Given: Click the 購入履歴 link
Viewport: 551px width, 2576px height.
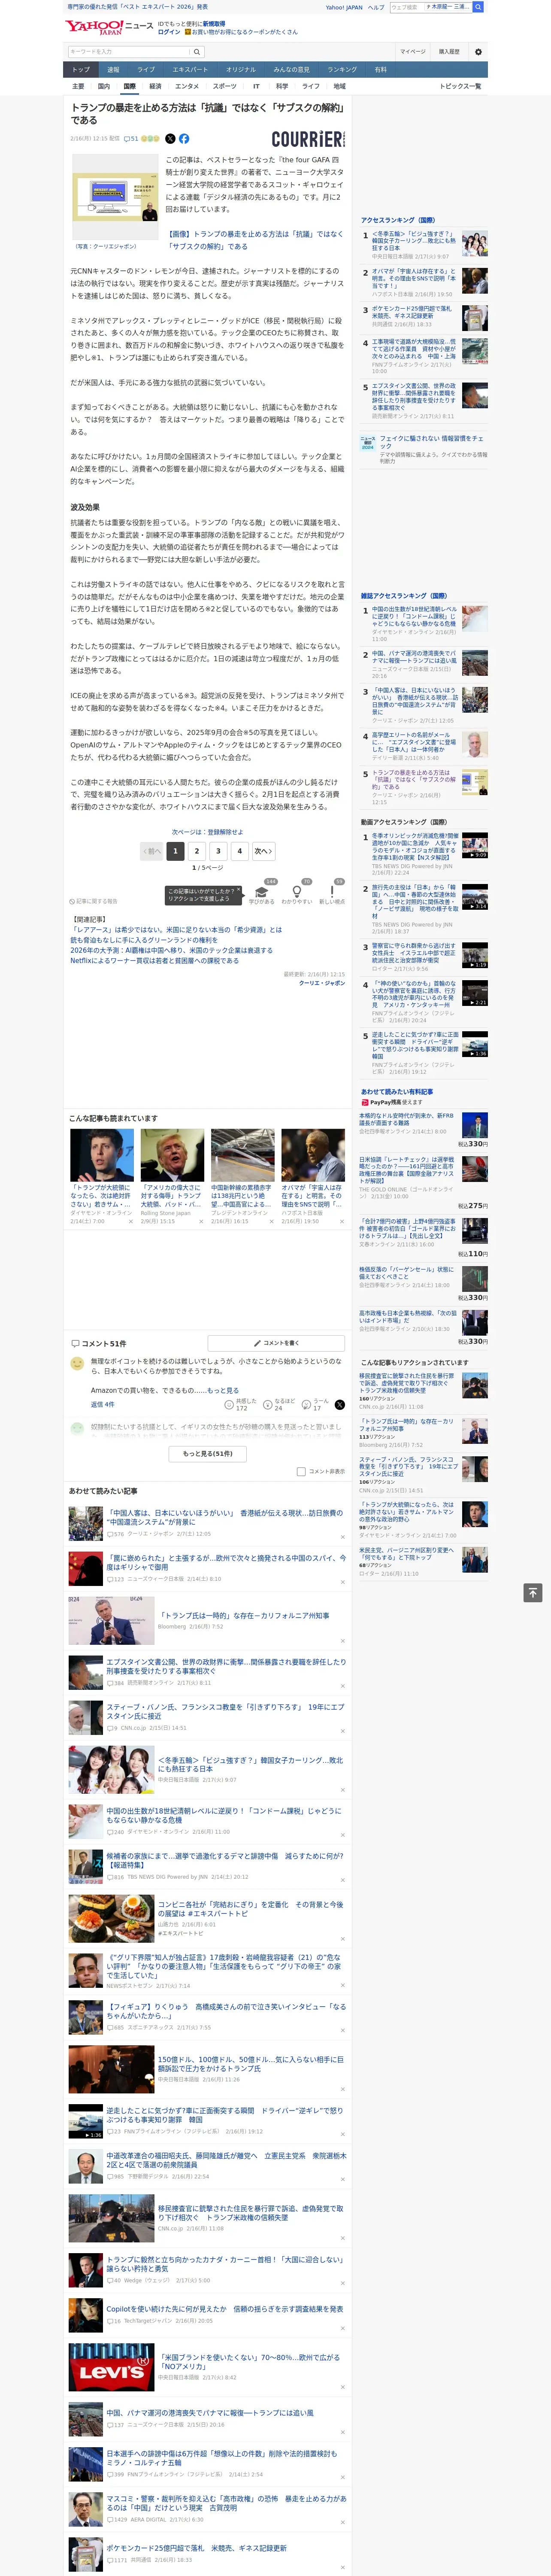Looking at the screenshot, I should coord(449,52).
